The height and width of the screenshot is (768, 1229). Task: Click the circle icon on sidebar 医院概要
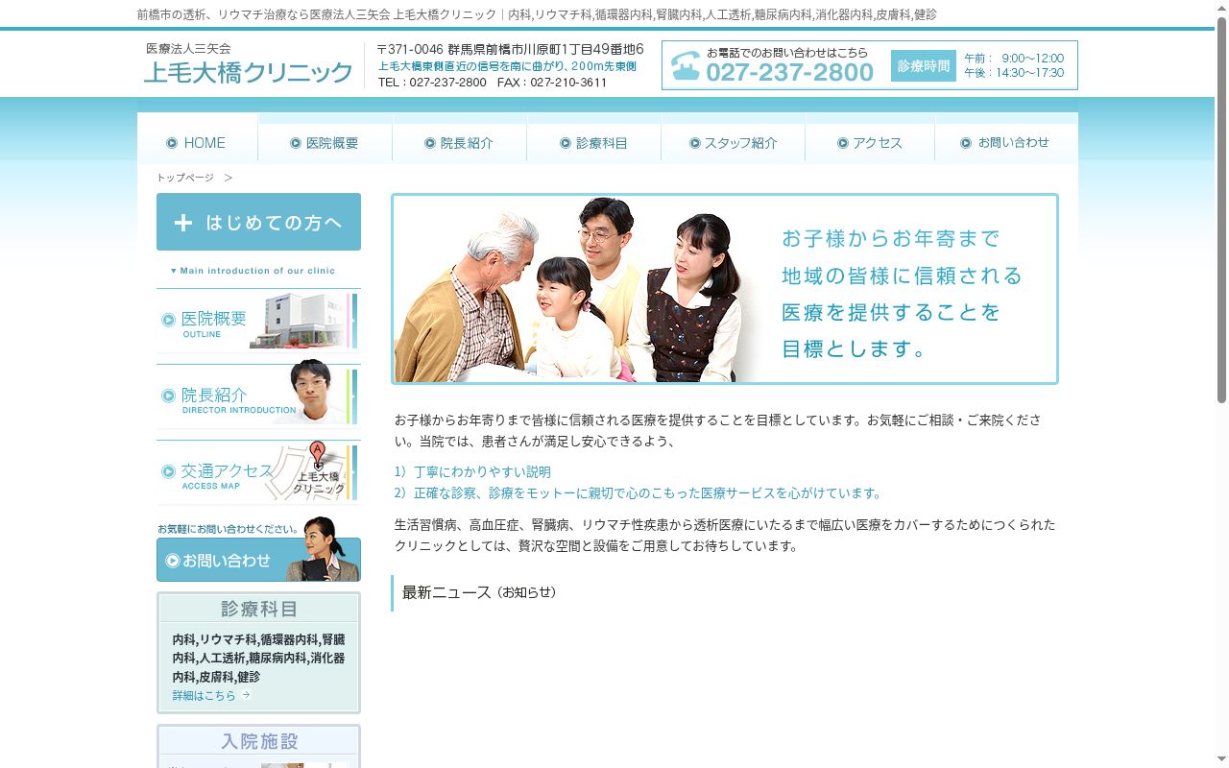coord(169,321)
